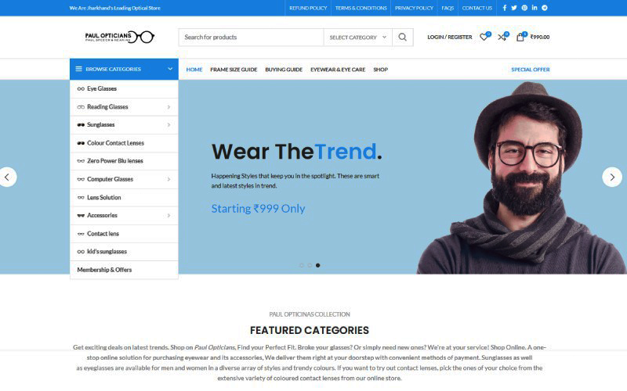The image size is (627, 391).
Task: Select the first slider dot
Action: click(302, 265)
